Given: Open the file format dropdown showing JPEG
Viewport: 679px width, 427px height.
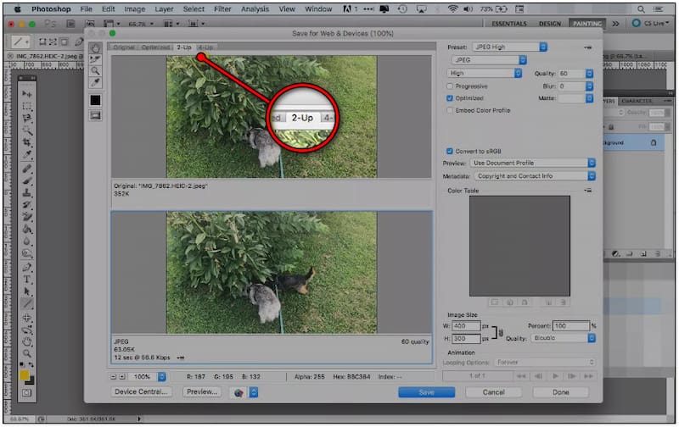Looking at the screenshot, I should click(x=489, y=59).
